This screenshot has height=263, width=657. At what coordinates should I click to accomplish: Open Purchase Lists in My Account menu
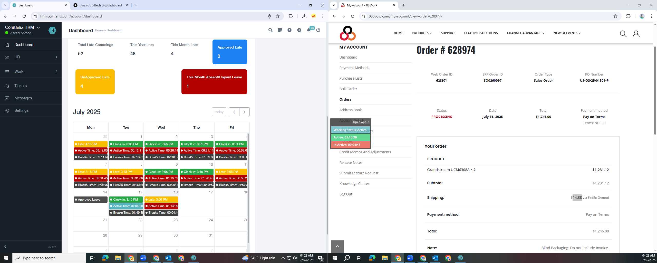point(351,78)
